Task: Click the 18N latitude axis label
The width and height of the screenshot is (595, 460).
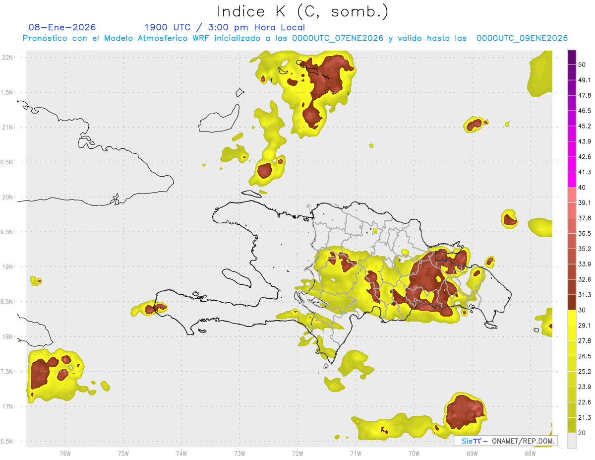Action: (8, 336)
